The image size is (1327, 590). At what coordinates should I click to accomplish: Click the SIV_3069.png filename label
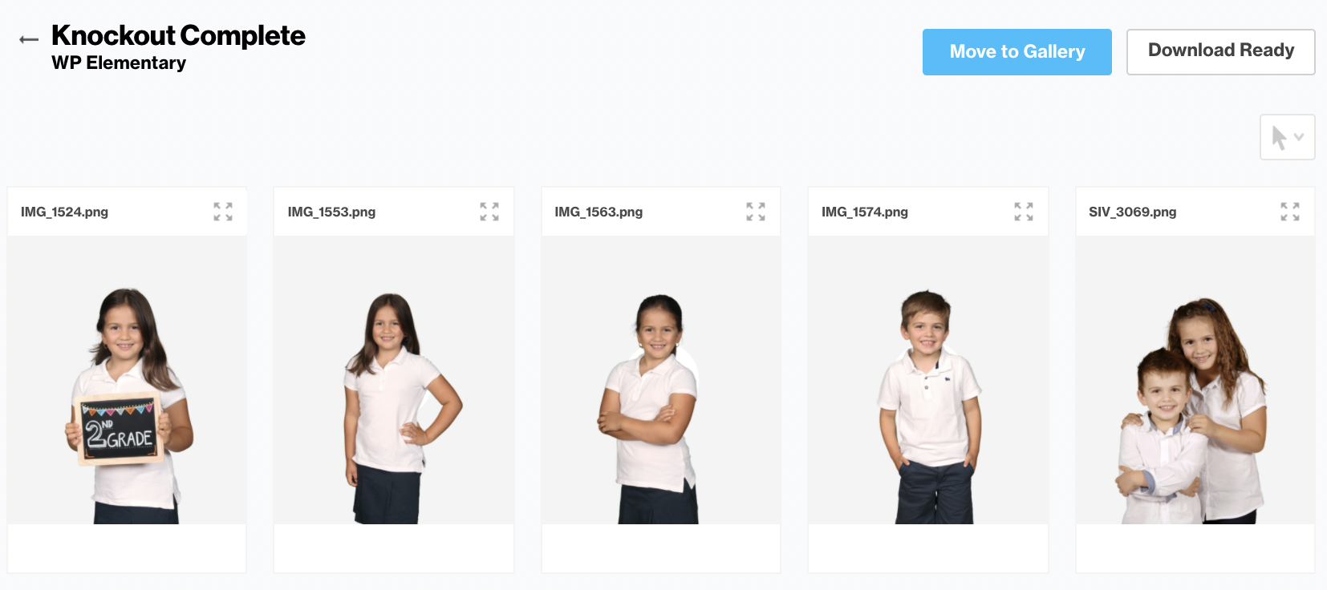click(x=1132, y=212)
